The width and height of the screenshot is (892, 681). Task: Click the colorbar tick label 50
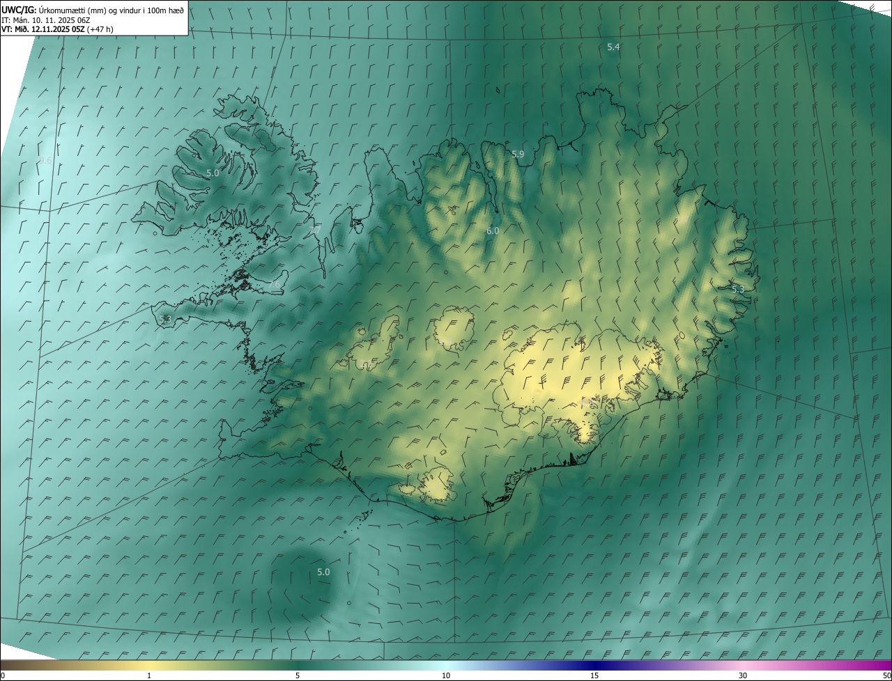886,675
